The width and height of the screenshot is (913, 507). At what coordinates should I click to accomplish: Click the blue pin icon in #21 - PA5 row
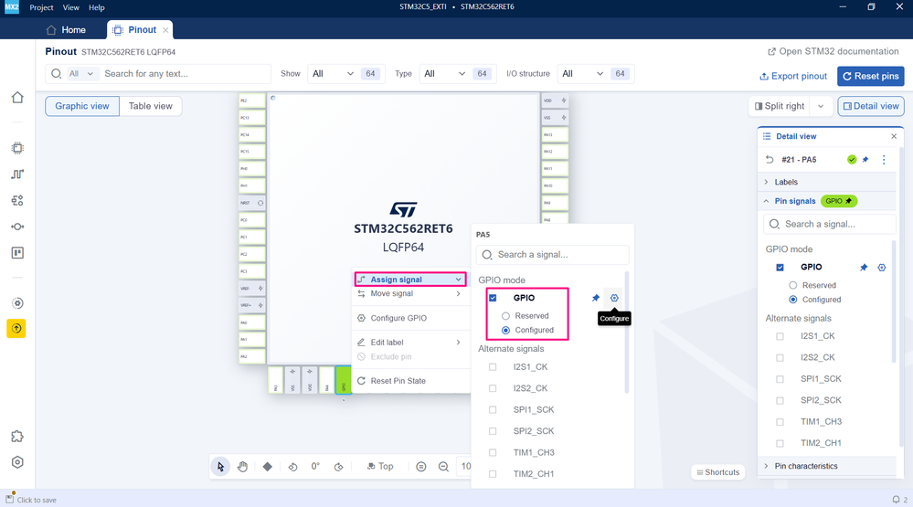click(865, 160)
